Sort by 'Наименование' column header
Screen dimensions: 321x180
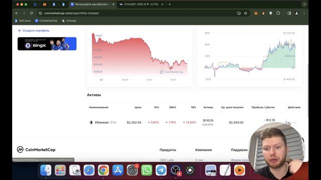(99, 107)
